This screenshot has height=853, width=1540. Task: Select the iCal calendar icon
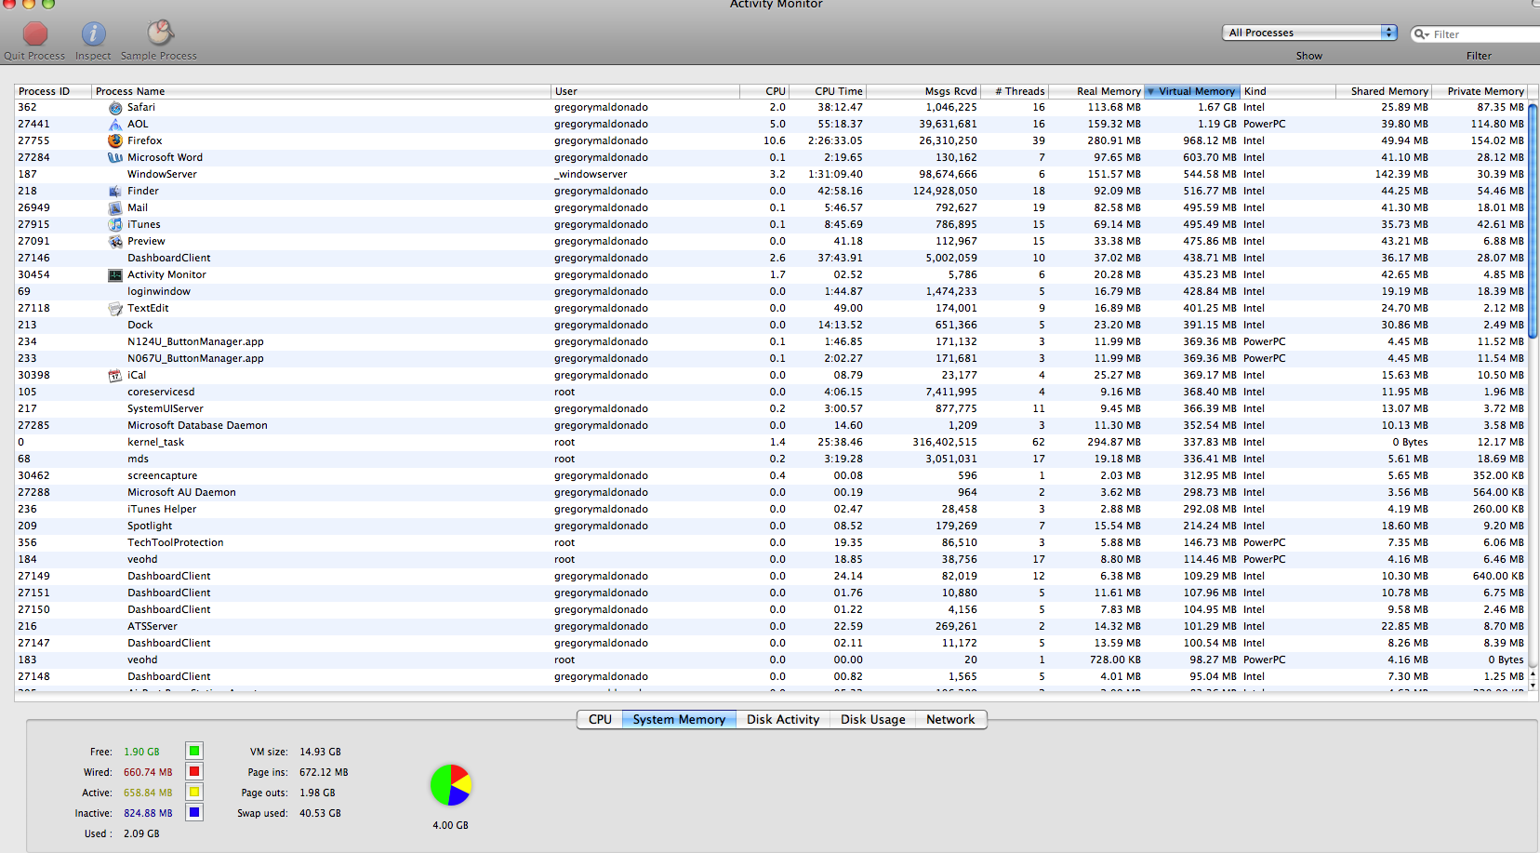115,376
